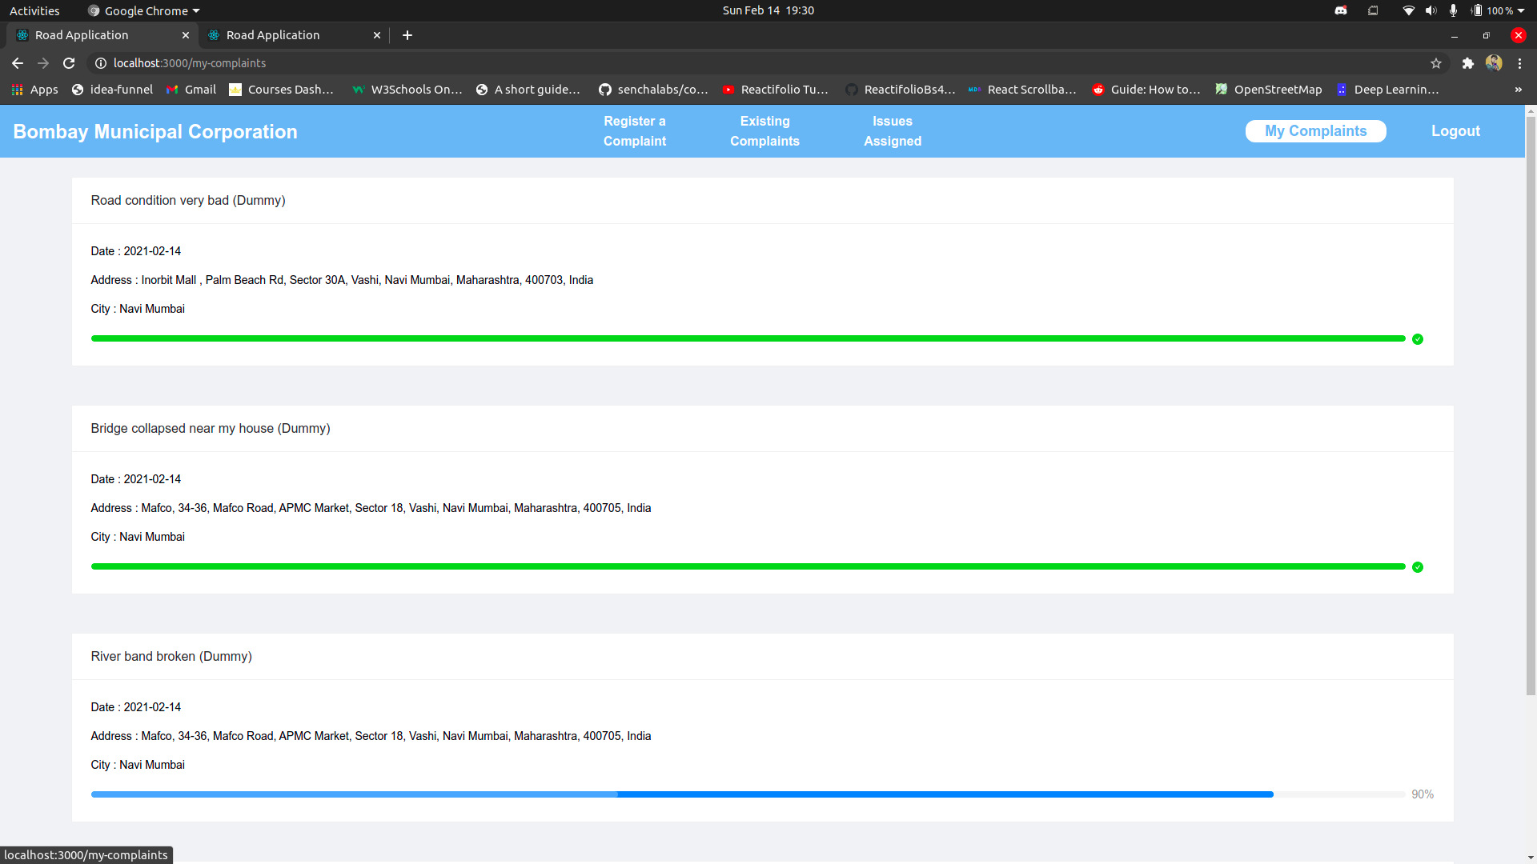Click the green checkmark on Bridge collapsed complaint
Viewport: 1537px width, 864px height.
coord(1418,567)
